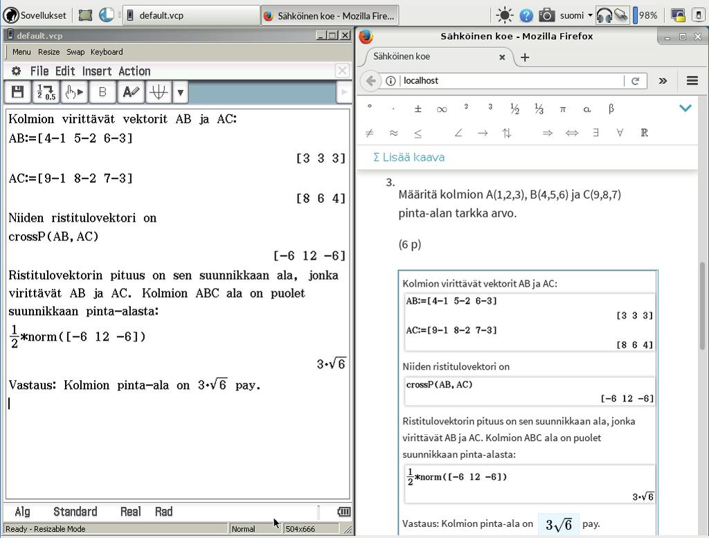Insert the infinity symbol

pyautogui.click(x=442, y=109)
